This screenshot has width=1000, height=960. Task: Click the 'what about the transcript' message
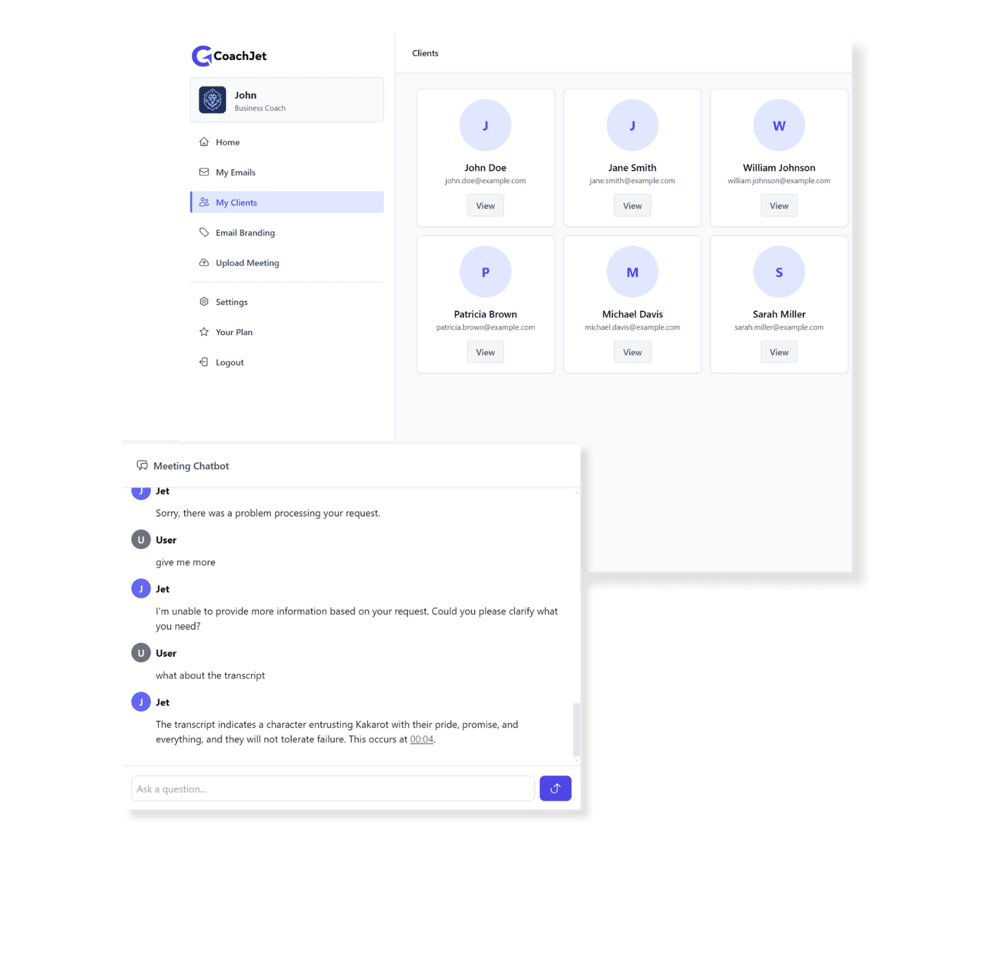coord(210,675)
